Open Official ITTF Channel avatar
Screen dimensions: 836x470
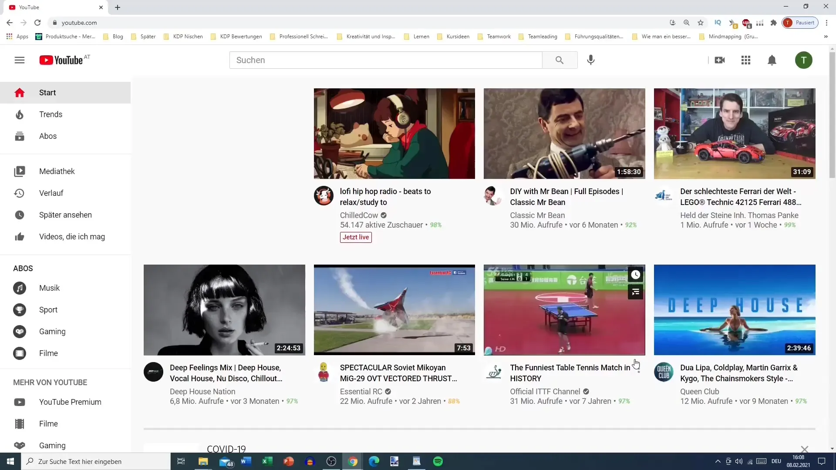493,372
